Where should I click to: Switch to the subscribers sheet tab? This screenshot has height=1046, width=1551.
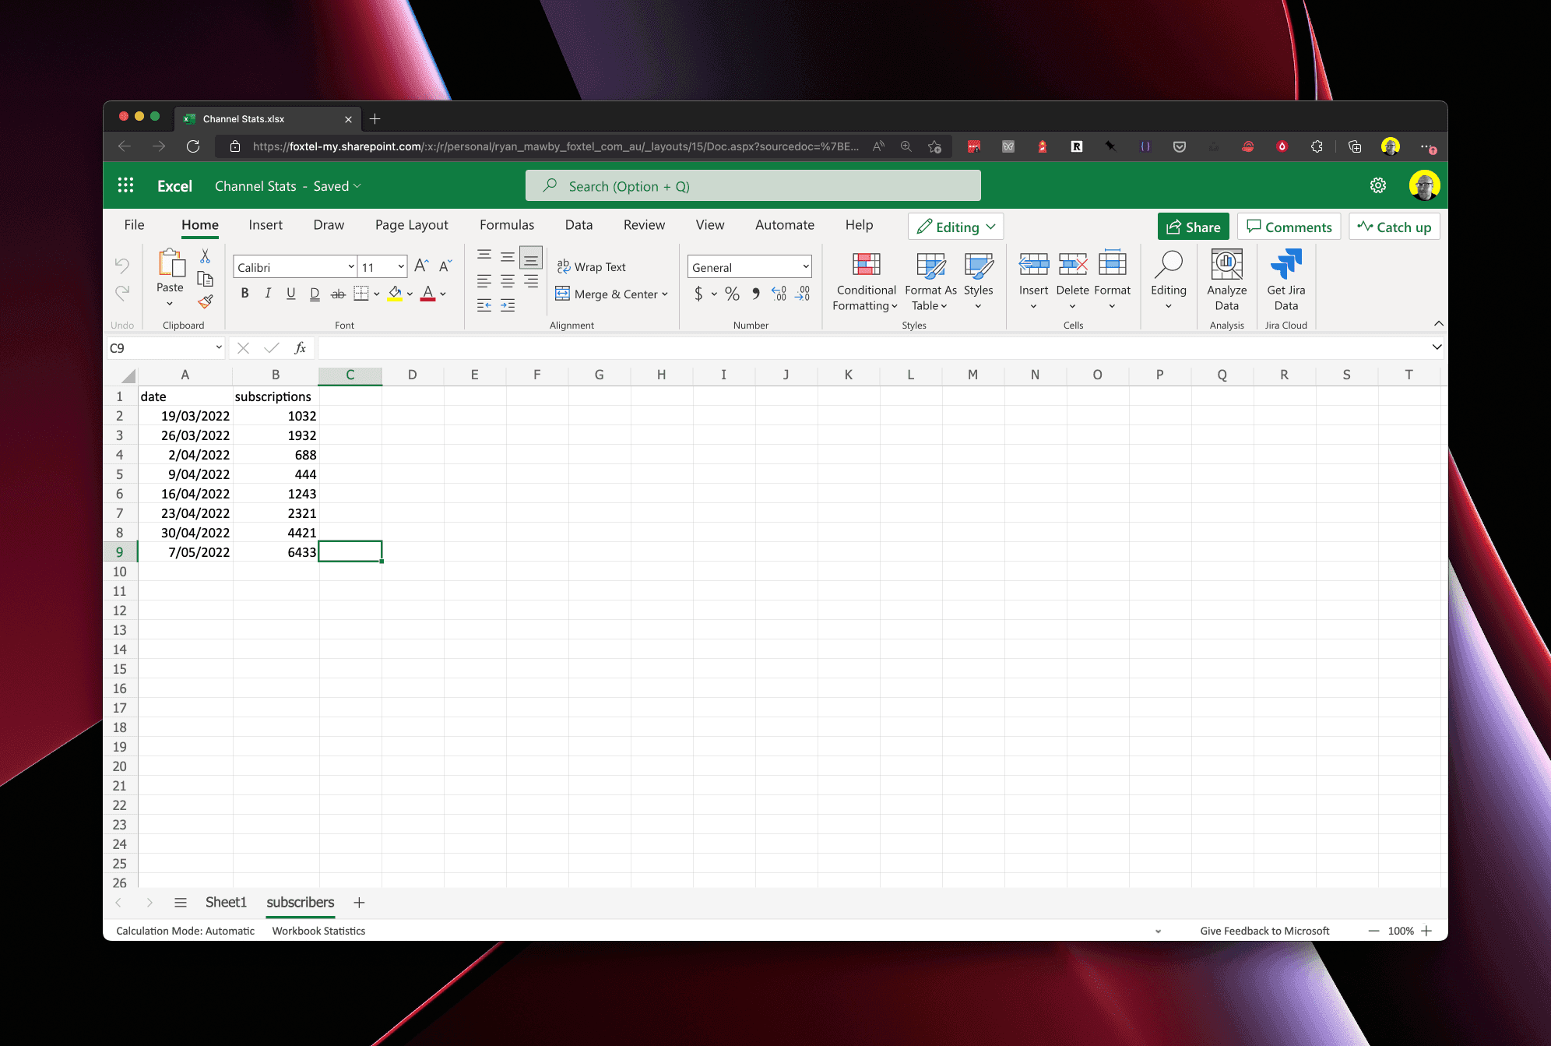point(300,901)
